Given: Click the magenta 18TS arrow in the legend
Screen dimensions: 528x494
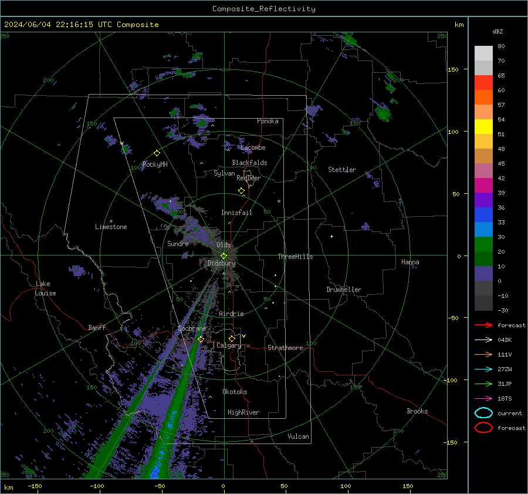Looking at the screenshot, I should click(x=483, y=398).
